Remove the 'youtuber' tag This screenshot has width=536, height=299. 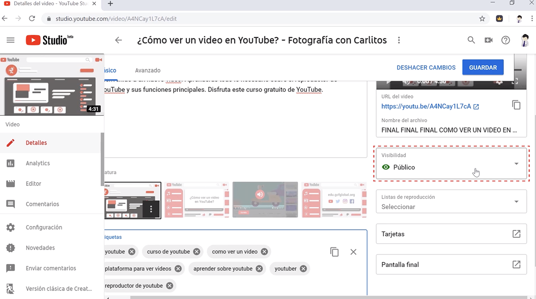[x=303, y=269]
